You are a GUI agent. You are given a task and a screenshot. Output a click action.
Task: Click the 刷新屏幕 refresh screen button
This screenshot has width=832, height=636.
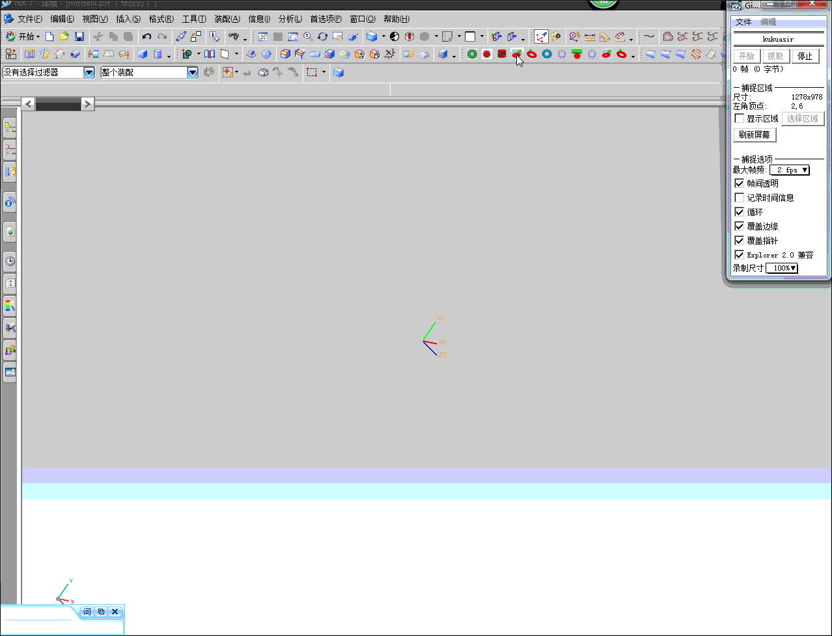pos(755,135)
